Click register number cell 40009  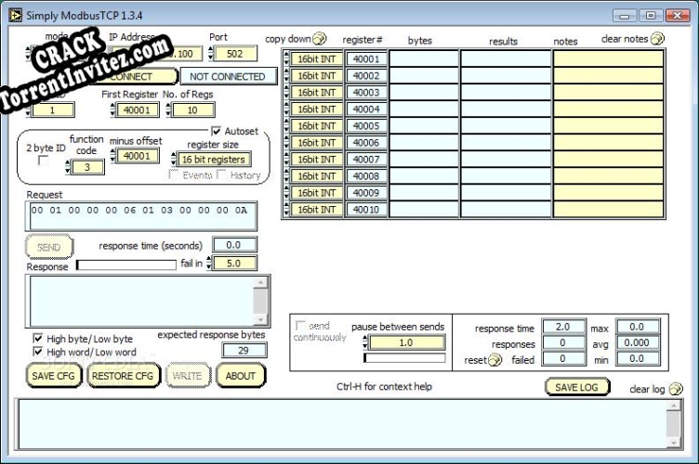(366, 193)
